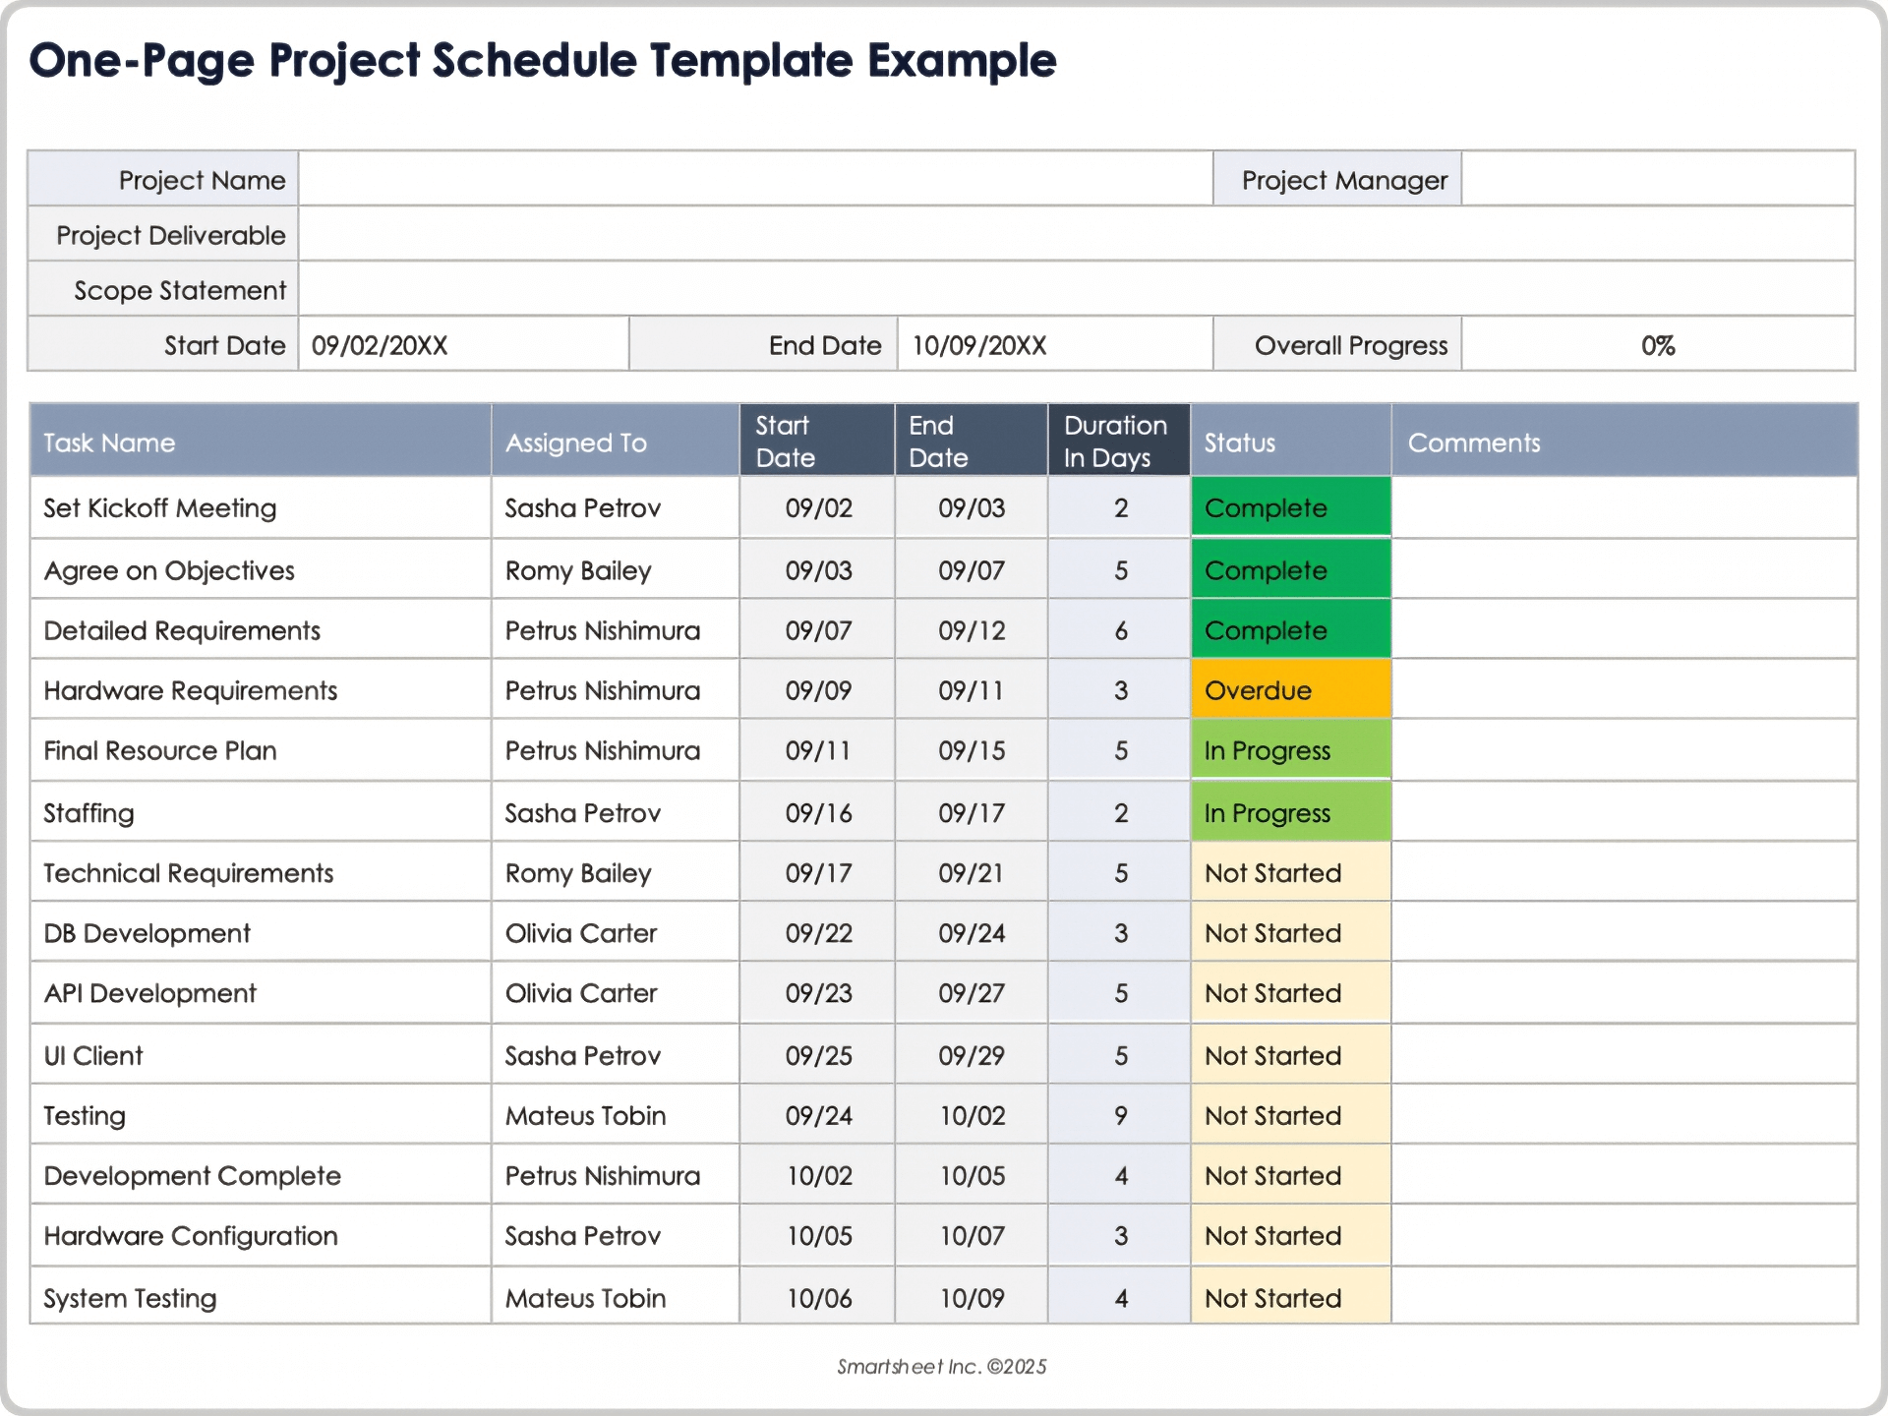The image size is (1888, 1416).
Task: Click the Assigned To column header
Action: point(615,442)
